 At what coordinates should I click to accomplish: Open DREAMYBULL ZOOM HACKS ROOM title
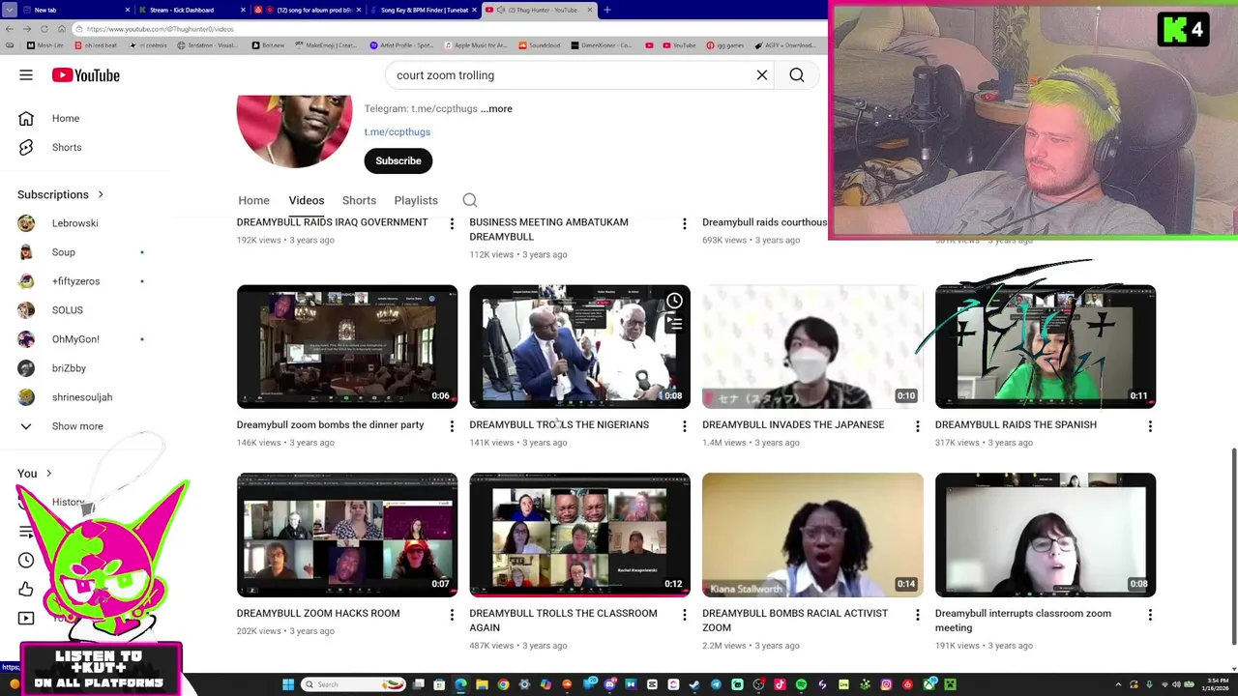[318, 613]
